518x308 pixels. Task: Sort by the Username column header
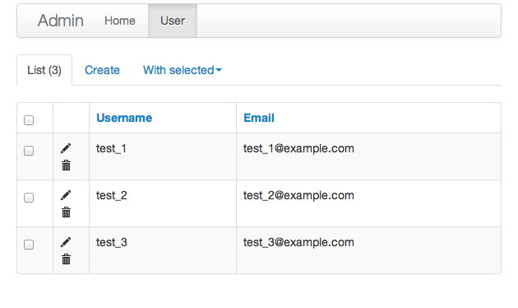coord(124,118)
